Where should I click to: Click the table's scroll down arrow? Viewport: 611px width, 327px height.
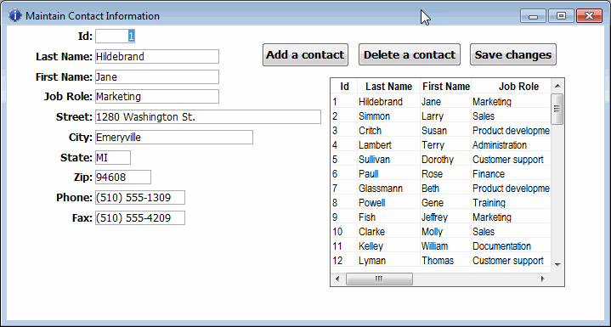click(x=557, y=265)
